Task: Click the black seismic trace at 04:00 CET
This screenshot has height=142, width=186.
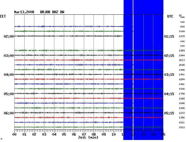Action: 89,74
